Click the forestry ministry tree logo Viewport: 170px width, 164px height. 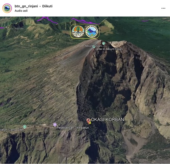[78, 32]
